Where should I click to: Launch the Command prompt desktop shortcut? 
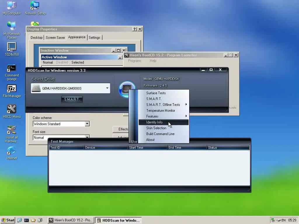[12, 73]
